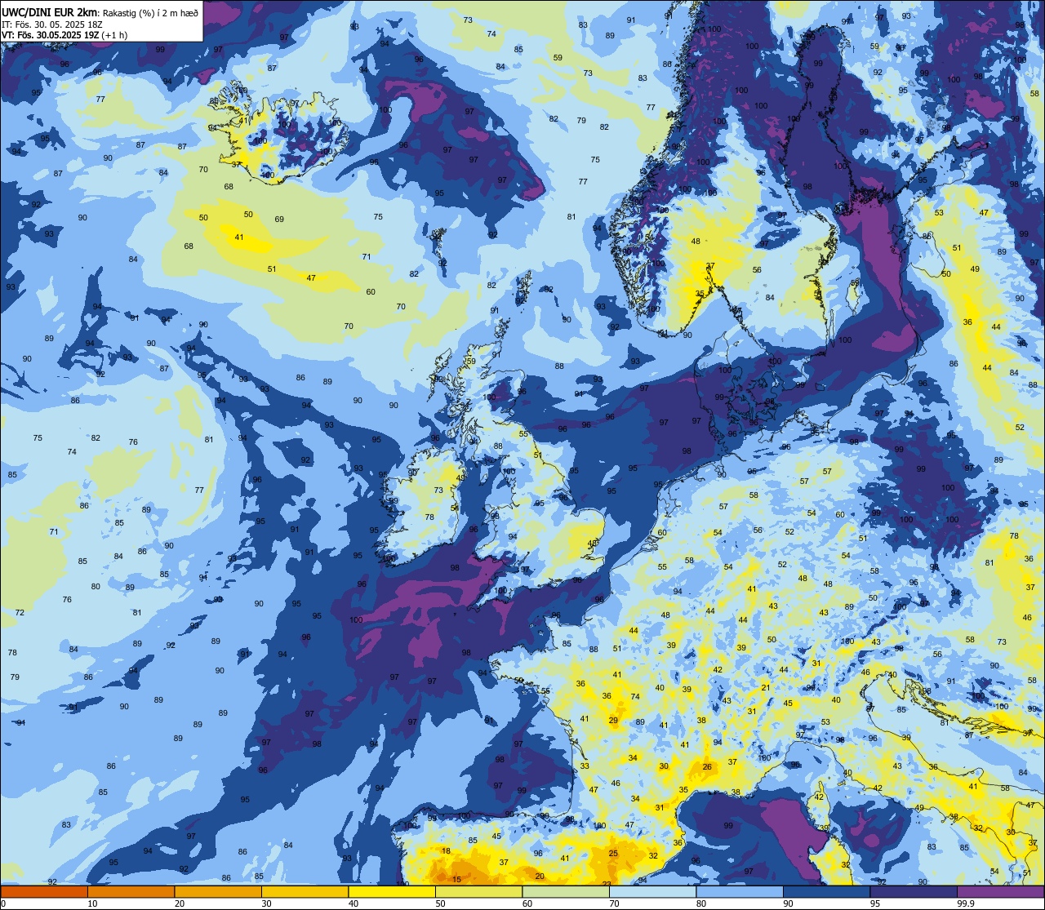Pick the 80–90 light blue legend swatch
The width and height of the screenshot is (1045, 910).
click(x=740, y=891)
